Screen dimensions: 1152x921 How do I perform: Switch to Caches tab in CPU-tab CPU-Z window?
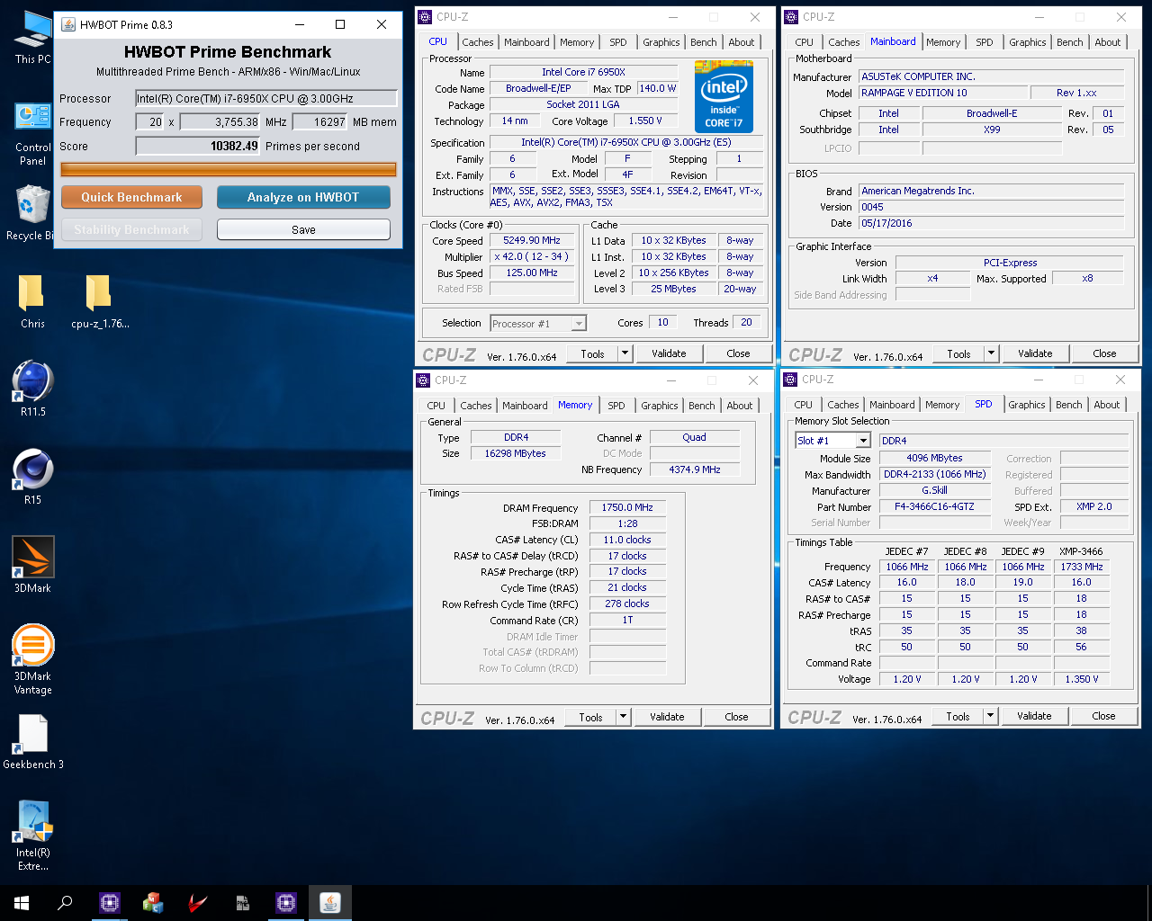click(478, 42)
